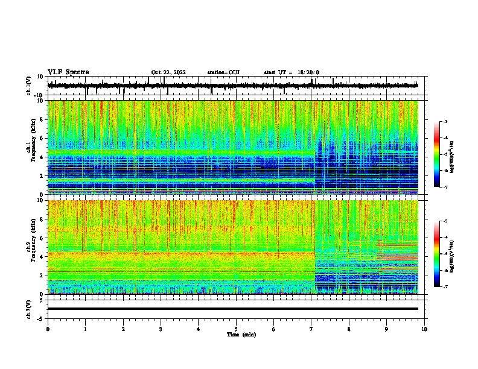
Task: Click the ch.1 PSD color scale bar
Action: (x=436, y=154)
